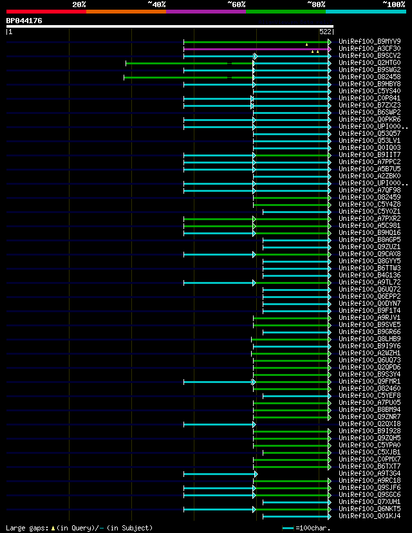Select the UniRef100_Q9ZUZ1 label
The image size is (412, 533).
[x=370, y=247]
